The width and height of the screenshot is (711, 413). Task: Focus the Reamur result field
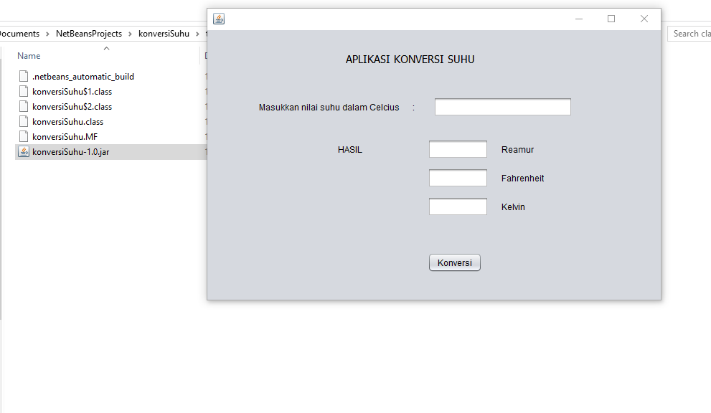[x=458, y=149]
